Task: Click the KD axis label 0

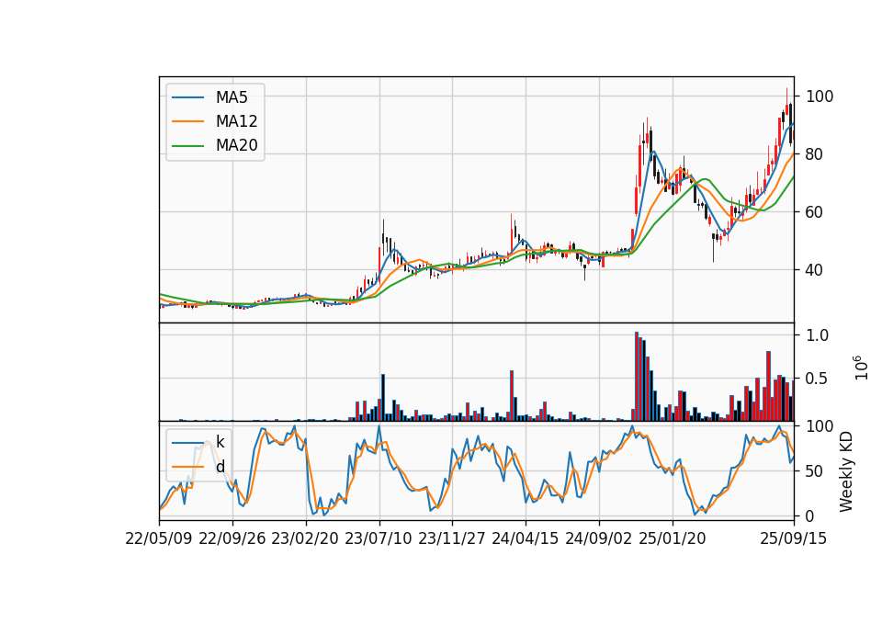Action: [810, 516]
